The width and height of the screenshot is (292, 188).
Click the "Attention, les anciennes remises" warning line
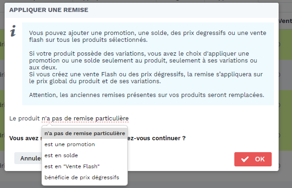click(x=147, y=95)
